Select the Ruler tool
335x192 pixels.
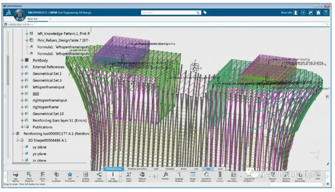[x=318, y=176]
